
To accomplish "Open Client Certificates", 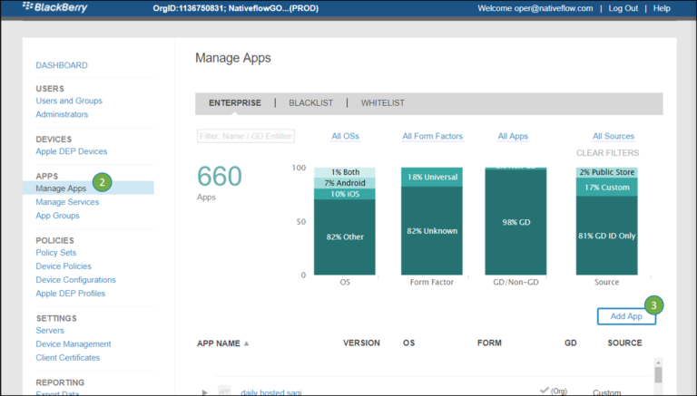I will (x=68, y=358).
